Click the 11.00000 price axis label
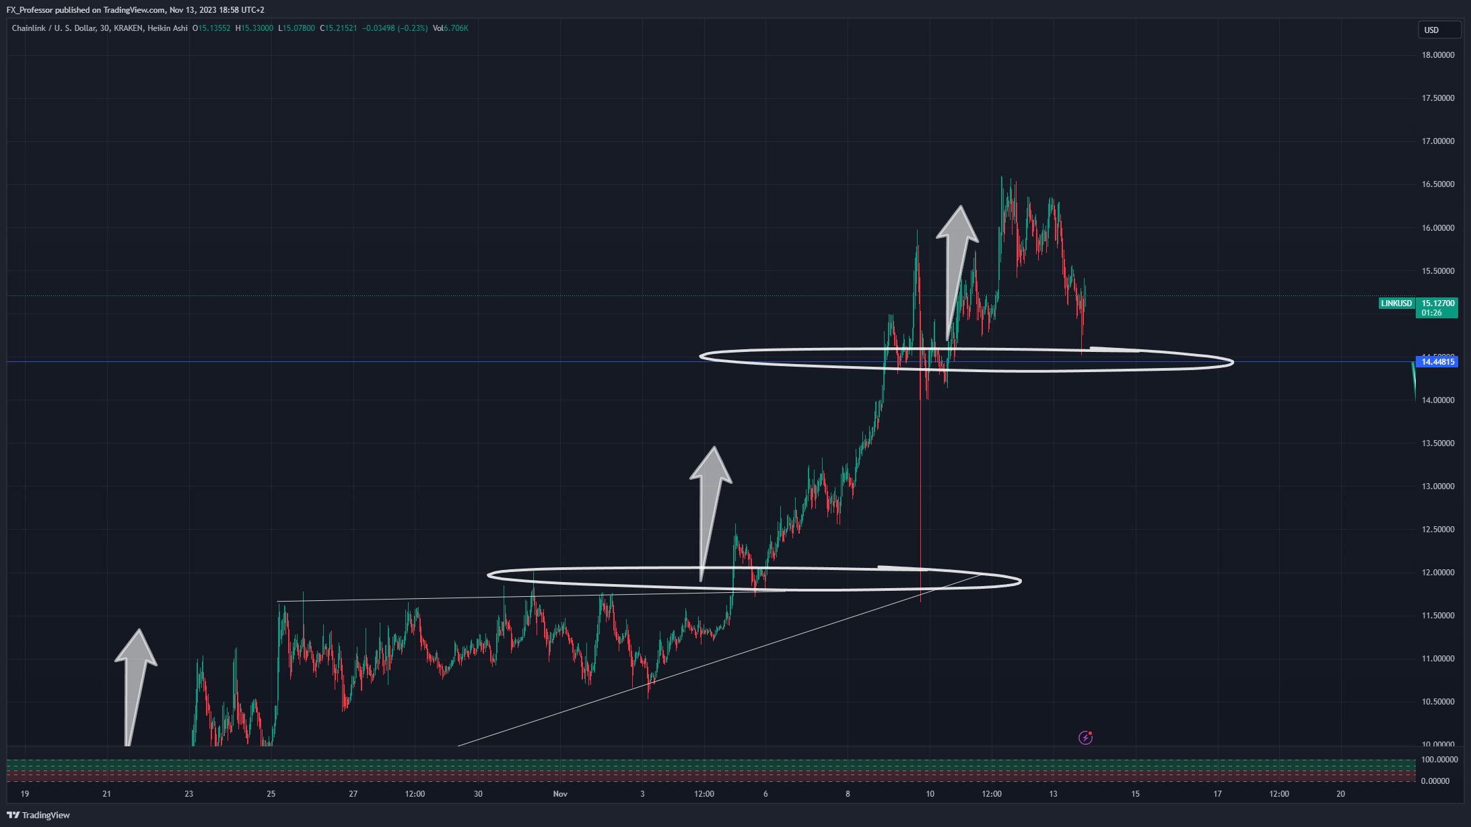The width and height of the screenshot is (1471, 827). [1438, 659]
